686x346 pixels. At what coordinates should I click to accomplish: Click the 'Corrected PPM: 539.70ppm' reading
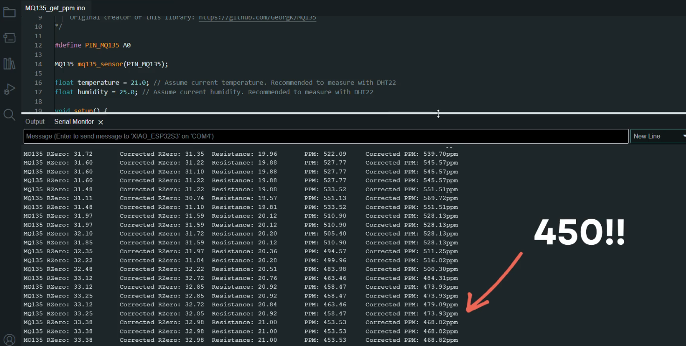pos(412,154)
